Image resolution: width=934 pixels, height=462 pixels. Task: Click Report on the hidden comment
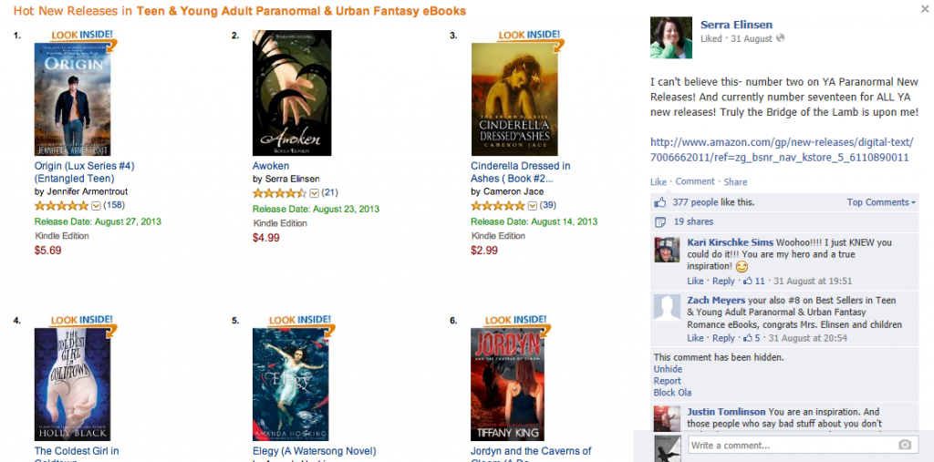667,381
